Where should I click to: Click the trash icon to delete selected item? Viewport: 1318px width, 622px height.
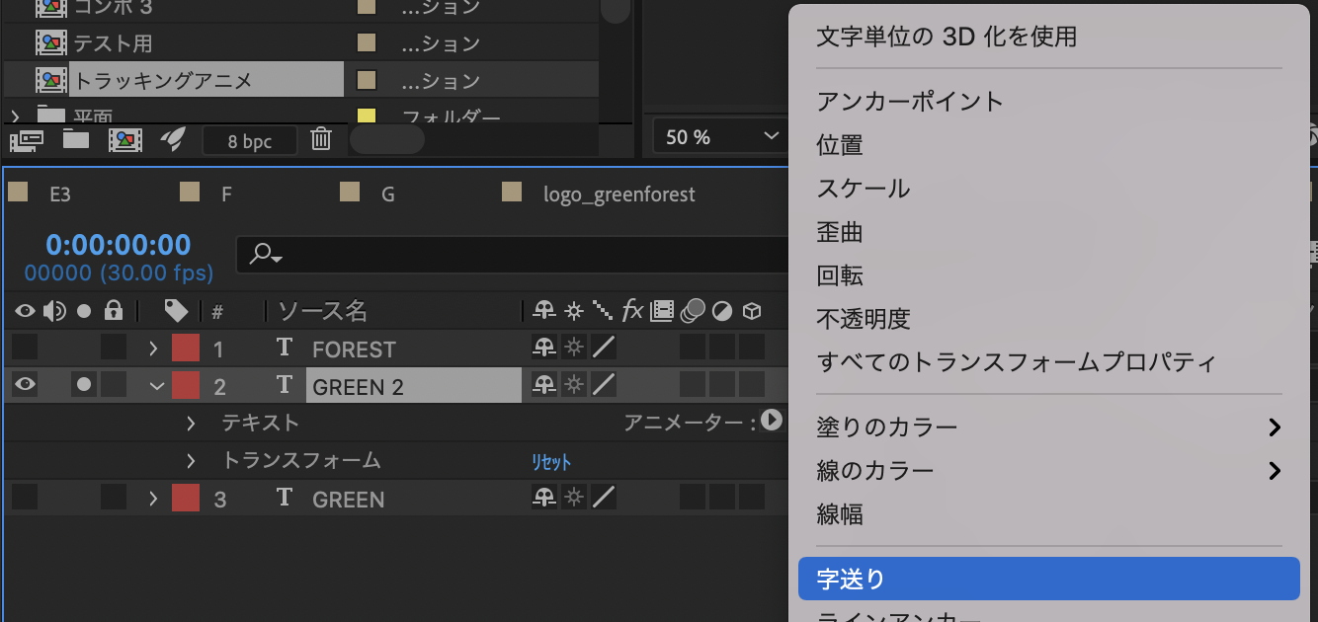tap(320, 139)
